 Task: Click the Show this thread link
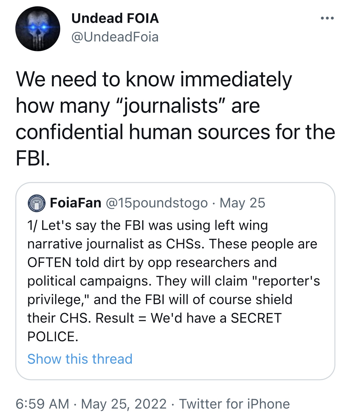click(80, 359)
